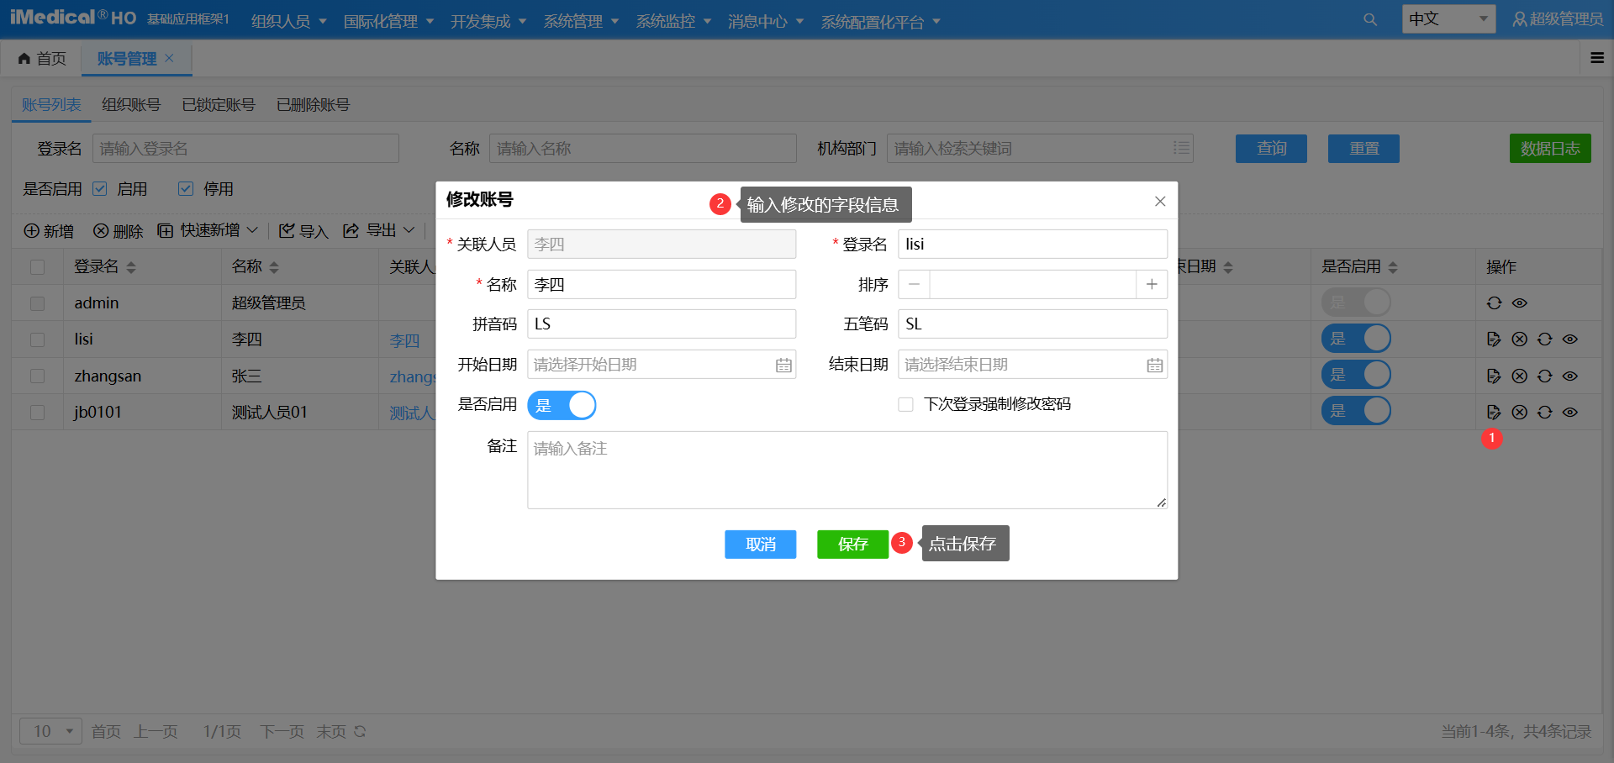1614x763 pixels.
Task: Expand the 系统管理 menu
Action: coord(581,21)
